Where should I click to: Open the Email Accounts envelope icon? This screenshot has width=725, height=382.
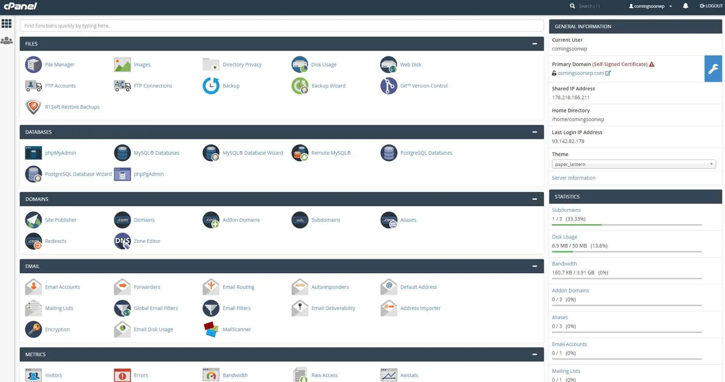[x=34, y=287]
